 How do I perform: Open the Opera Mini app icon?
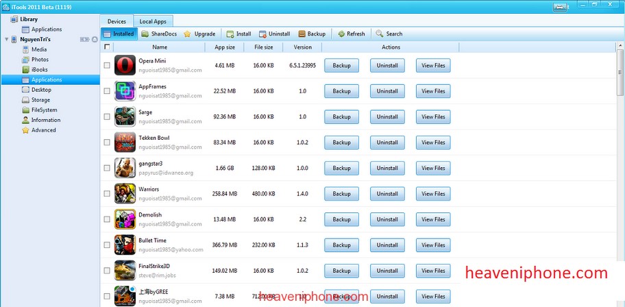pyautogui.click(x=125, y=65)
